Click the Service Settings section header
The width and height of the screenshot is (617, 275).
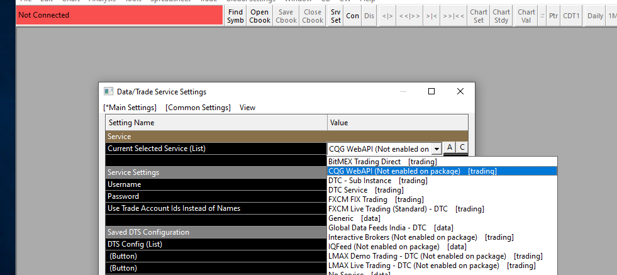click(216, 172)
